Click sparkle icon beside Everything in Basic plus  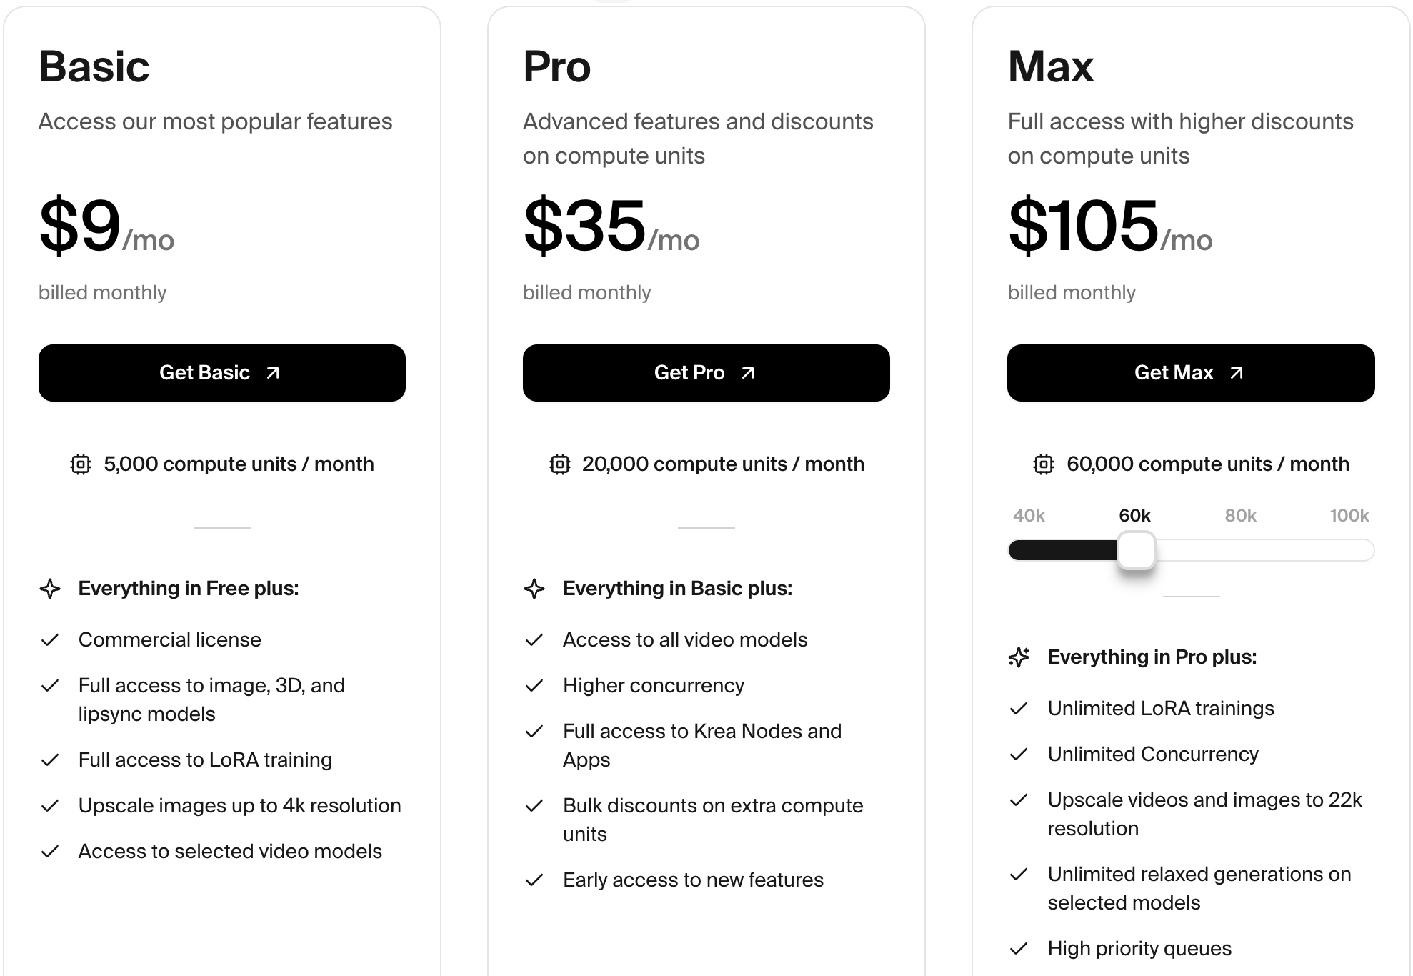tap(534, 589)
